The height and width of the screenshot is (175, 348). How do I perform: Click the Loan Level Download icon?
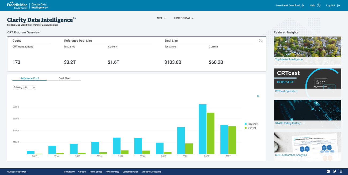pos(302,5)
